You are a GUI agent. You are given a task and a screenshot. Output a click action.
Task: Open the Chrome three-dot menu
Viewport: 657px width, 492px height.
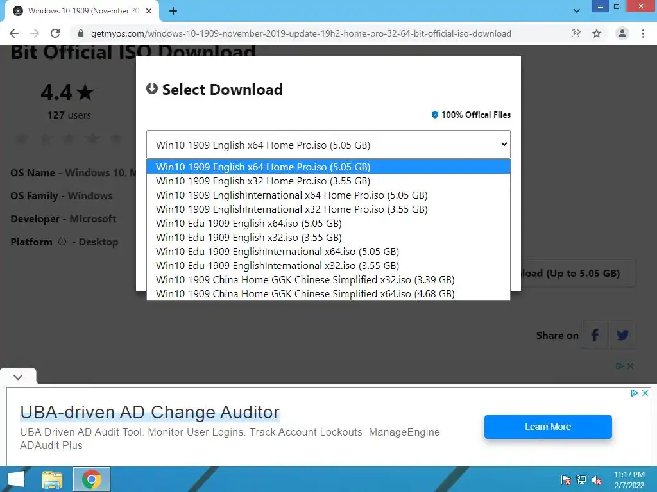643,33
